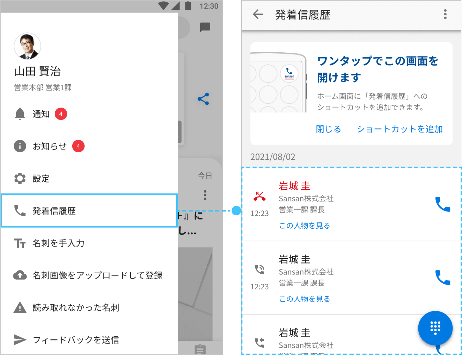Click the text Tt icon for manual entry
The image size is (462, 355).
point(20,243)
